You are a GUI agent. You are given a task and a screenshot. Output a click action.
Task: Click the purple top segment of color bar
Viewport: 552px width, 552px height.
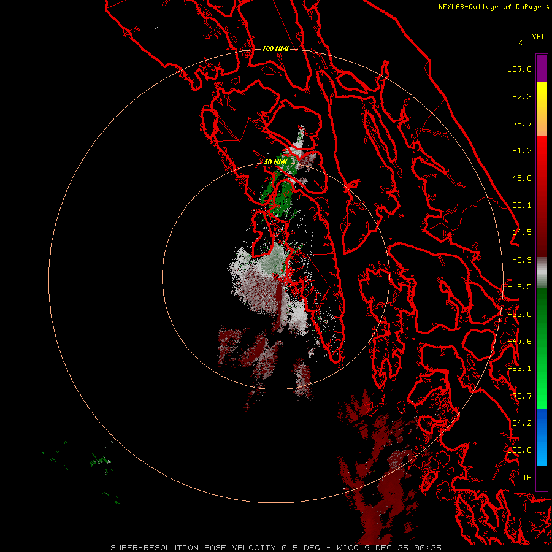[542, 68]
